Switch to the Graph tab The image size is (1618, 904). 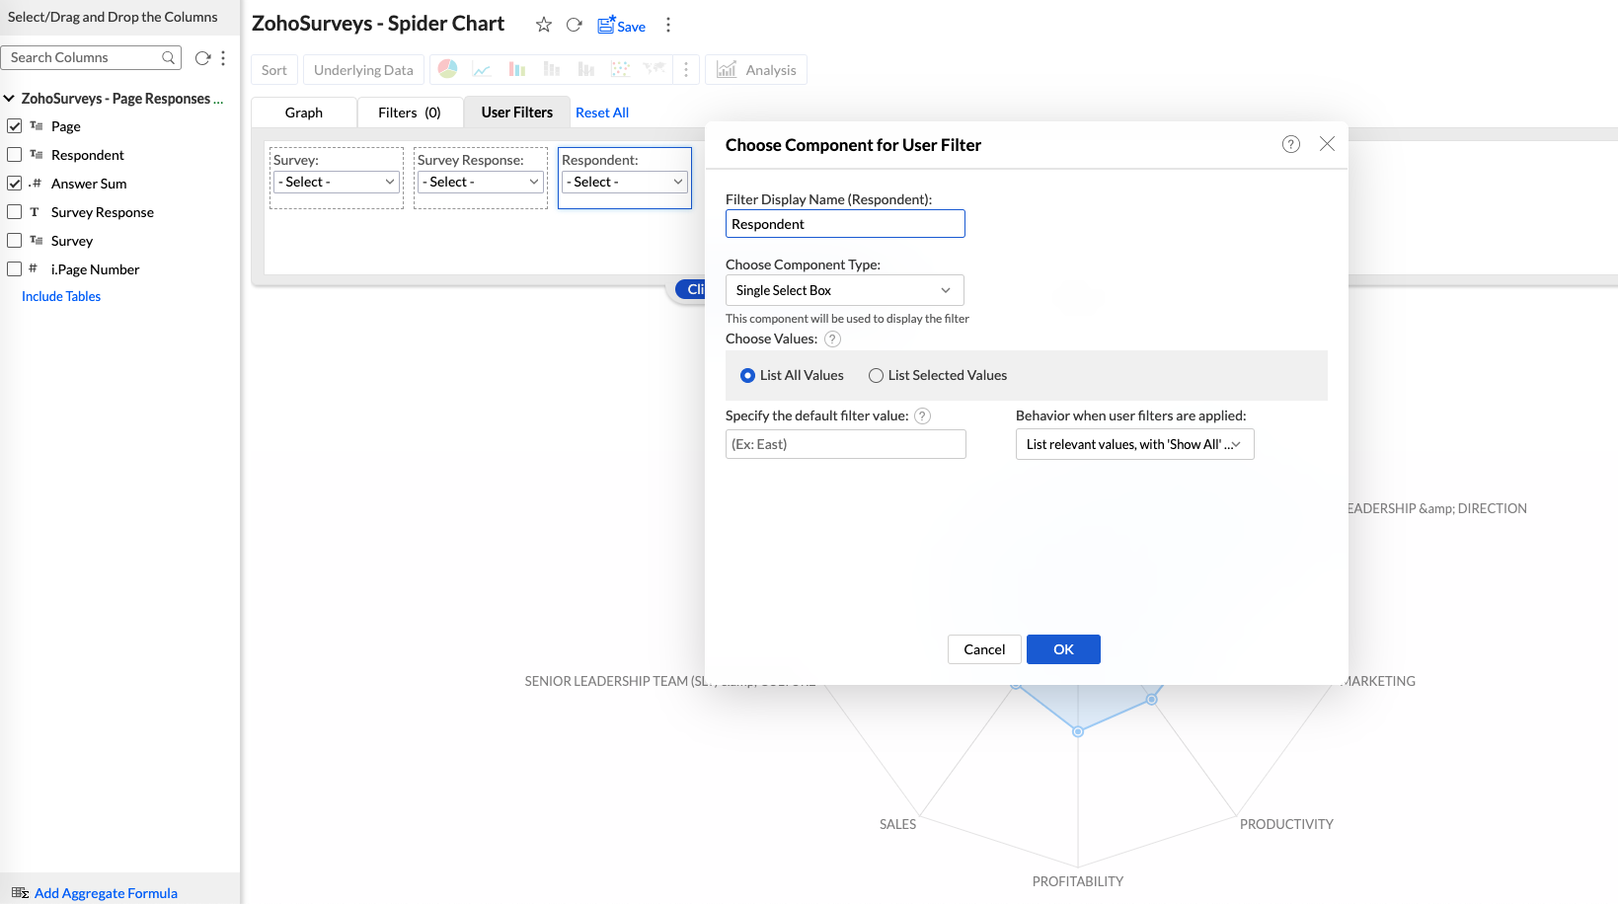[x=303, y=113]
